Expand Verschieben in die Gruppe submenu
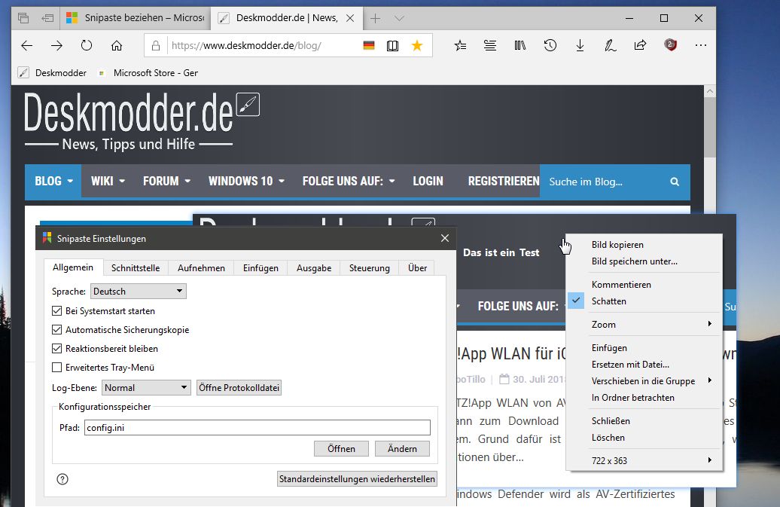 click(x=644, y=381)
